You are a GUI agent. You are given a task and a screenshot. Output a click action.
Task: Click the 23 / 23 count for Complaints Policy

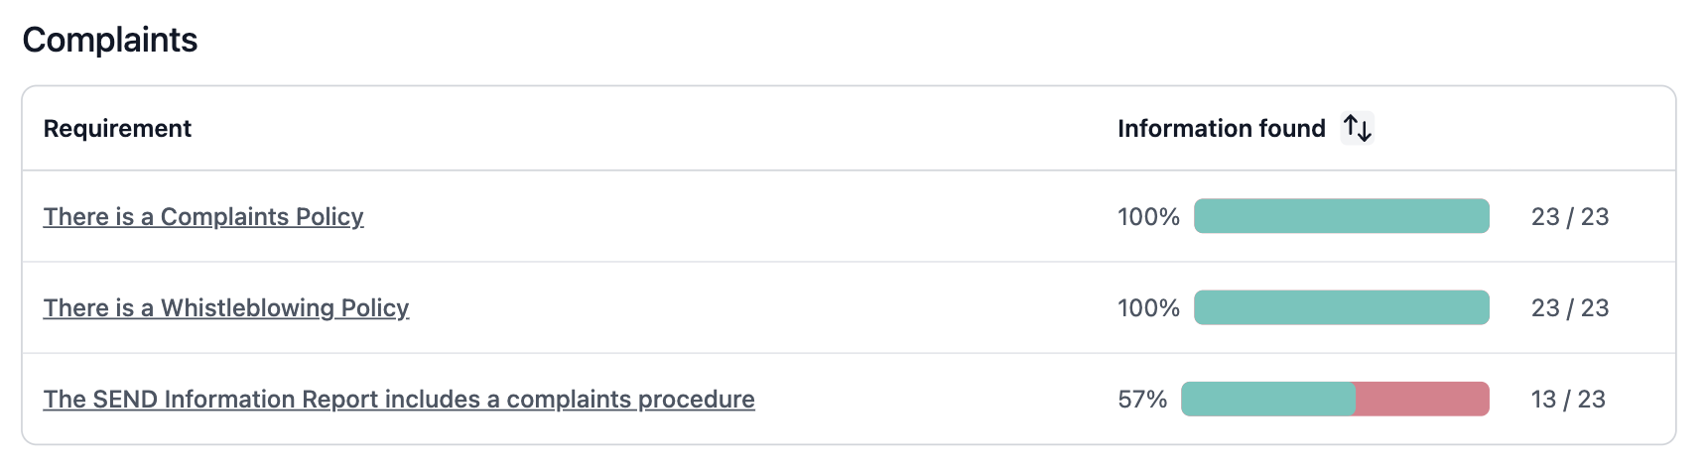click(x=1569, y=217)
